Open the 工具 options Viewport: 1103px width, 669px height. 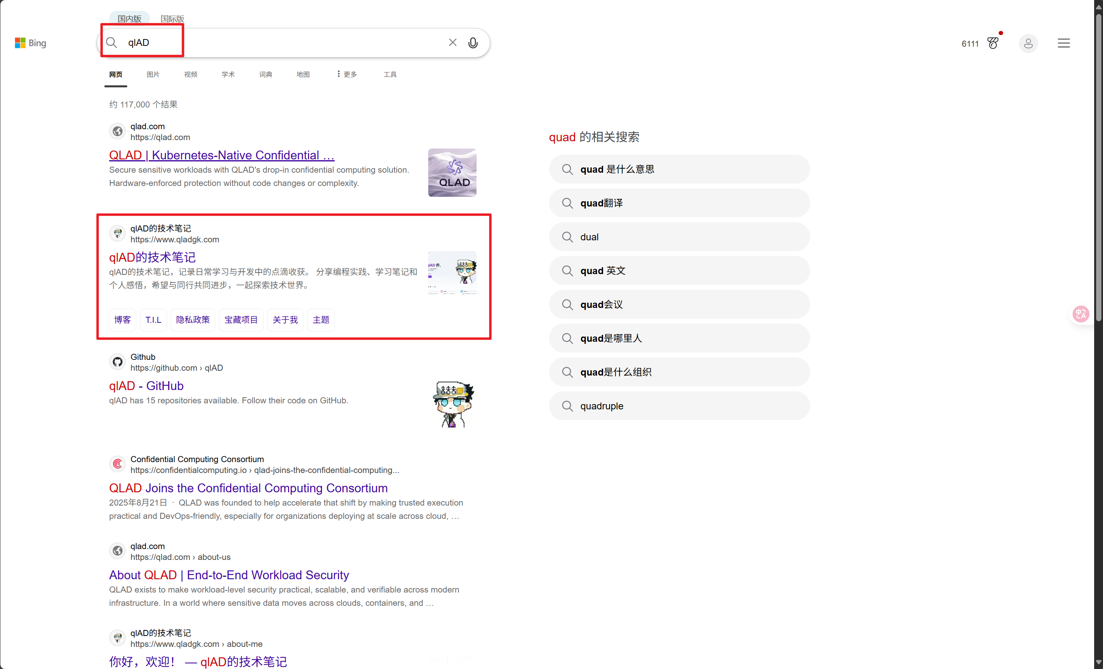[390, 74]
